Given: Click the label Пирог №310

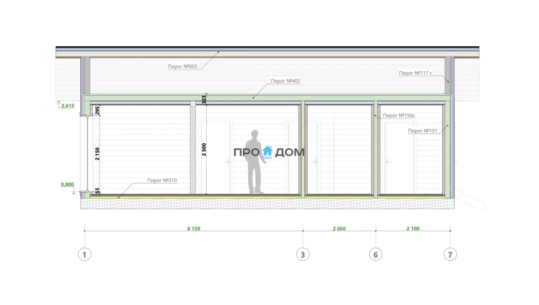Looking at the screenshot, I should point(162,180).
